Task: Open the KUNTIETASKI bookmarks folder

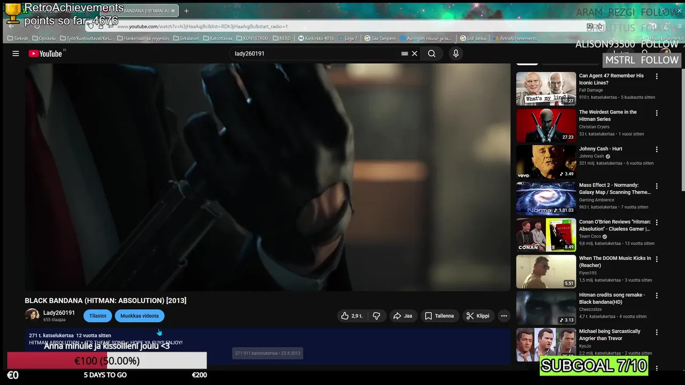Action: (x=252, y=38)
